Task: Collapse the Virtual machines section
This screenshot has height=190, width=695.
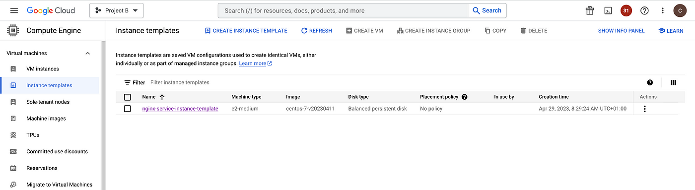Action: tap(88, 53)
